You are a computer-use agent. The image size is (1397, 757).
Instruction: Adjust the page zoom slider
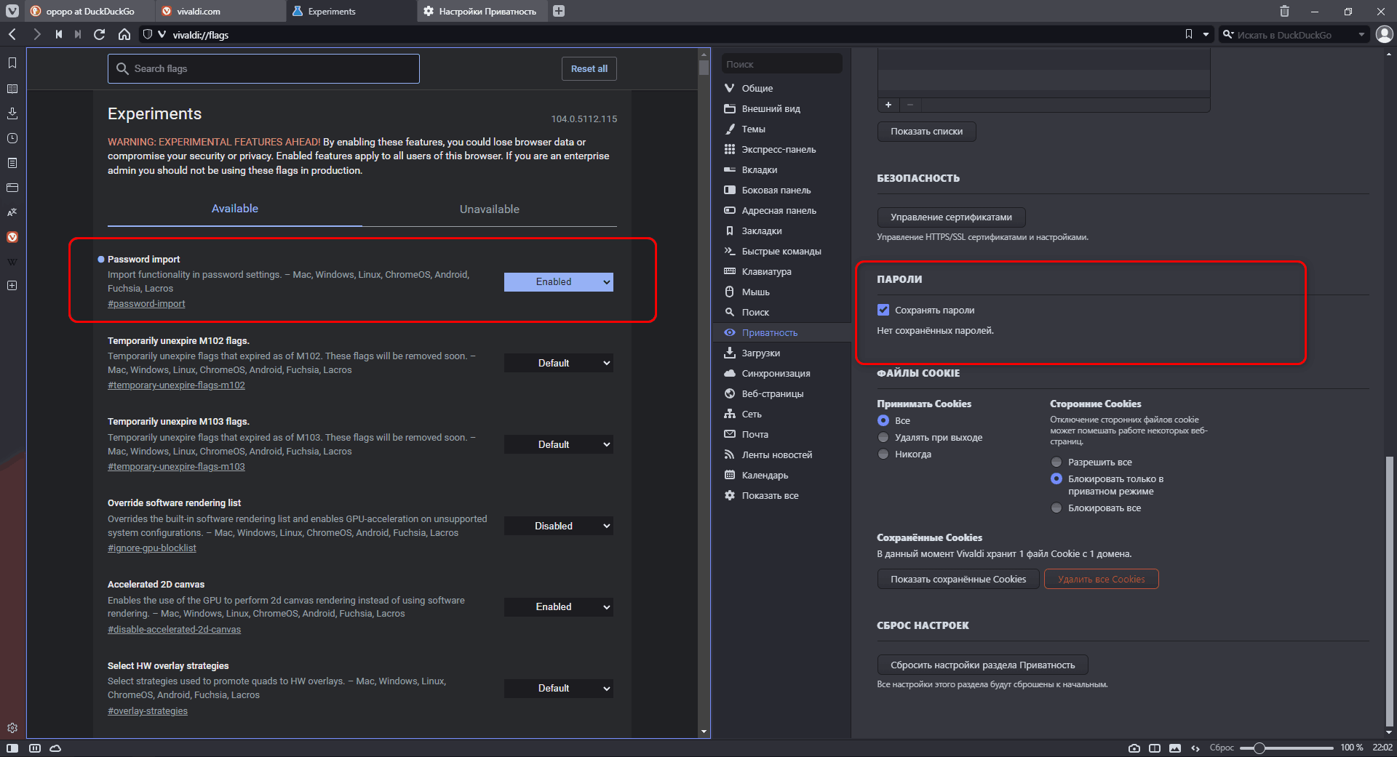tap(1286, 748)
